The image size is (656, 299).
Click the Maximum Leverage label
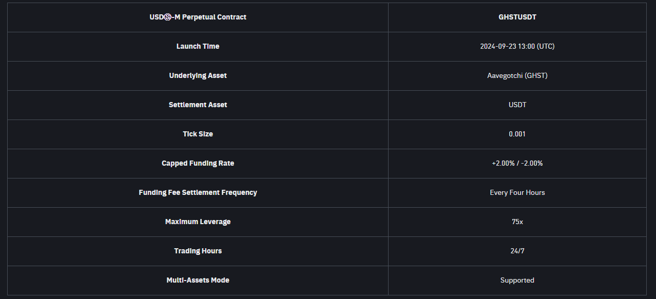pyautogui.click(x=198, y=222)
